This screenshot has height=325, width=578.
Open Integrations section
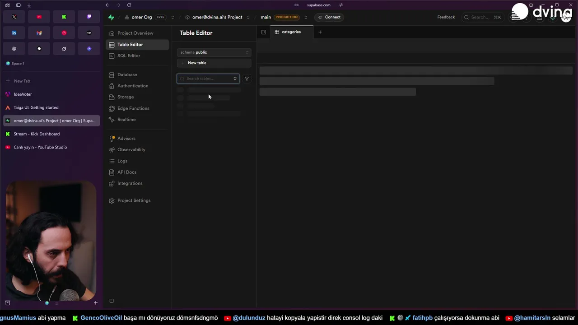(137, 183)
